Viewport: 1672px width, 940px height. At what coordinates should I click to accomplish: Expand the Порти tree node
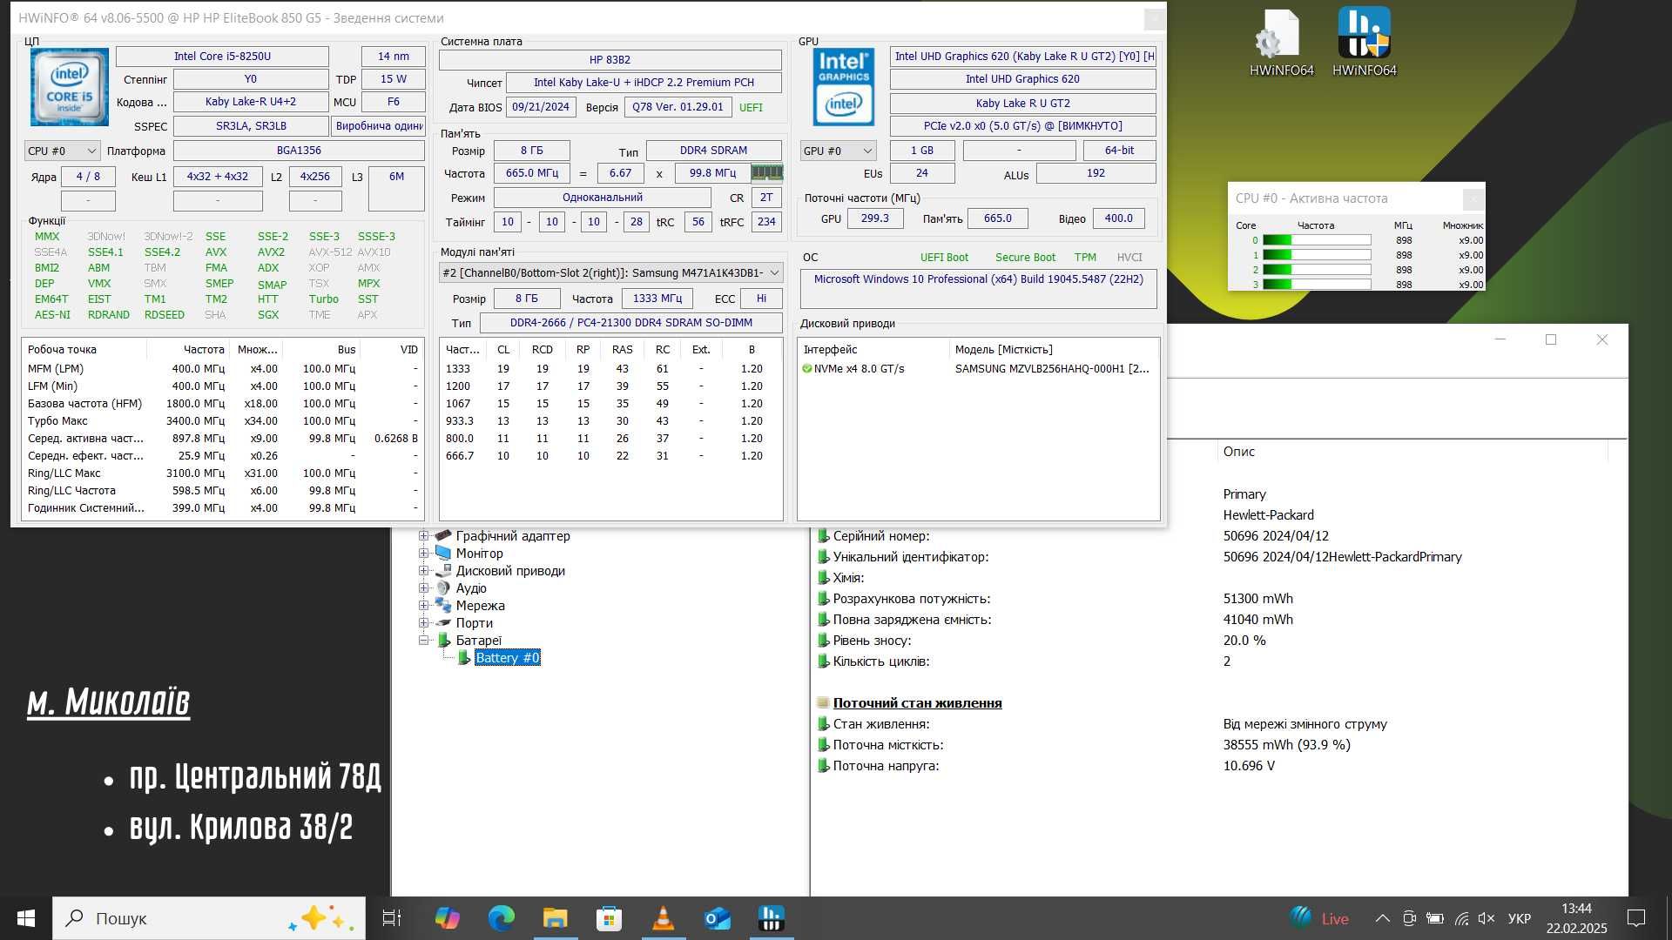[423, 623]
